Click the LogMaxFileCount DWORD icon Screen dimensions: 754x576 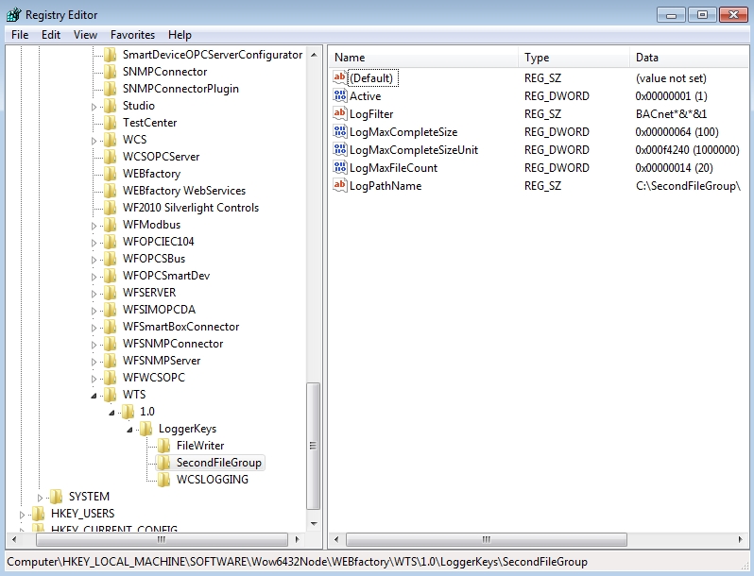[340, 167]
